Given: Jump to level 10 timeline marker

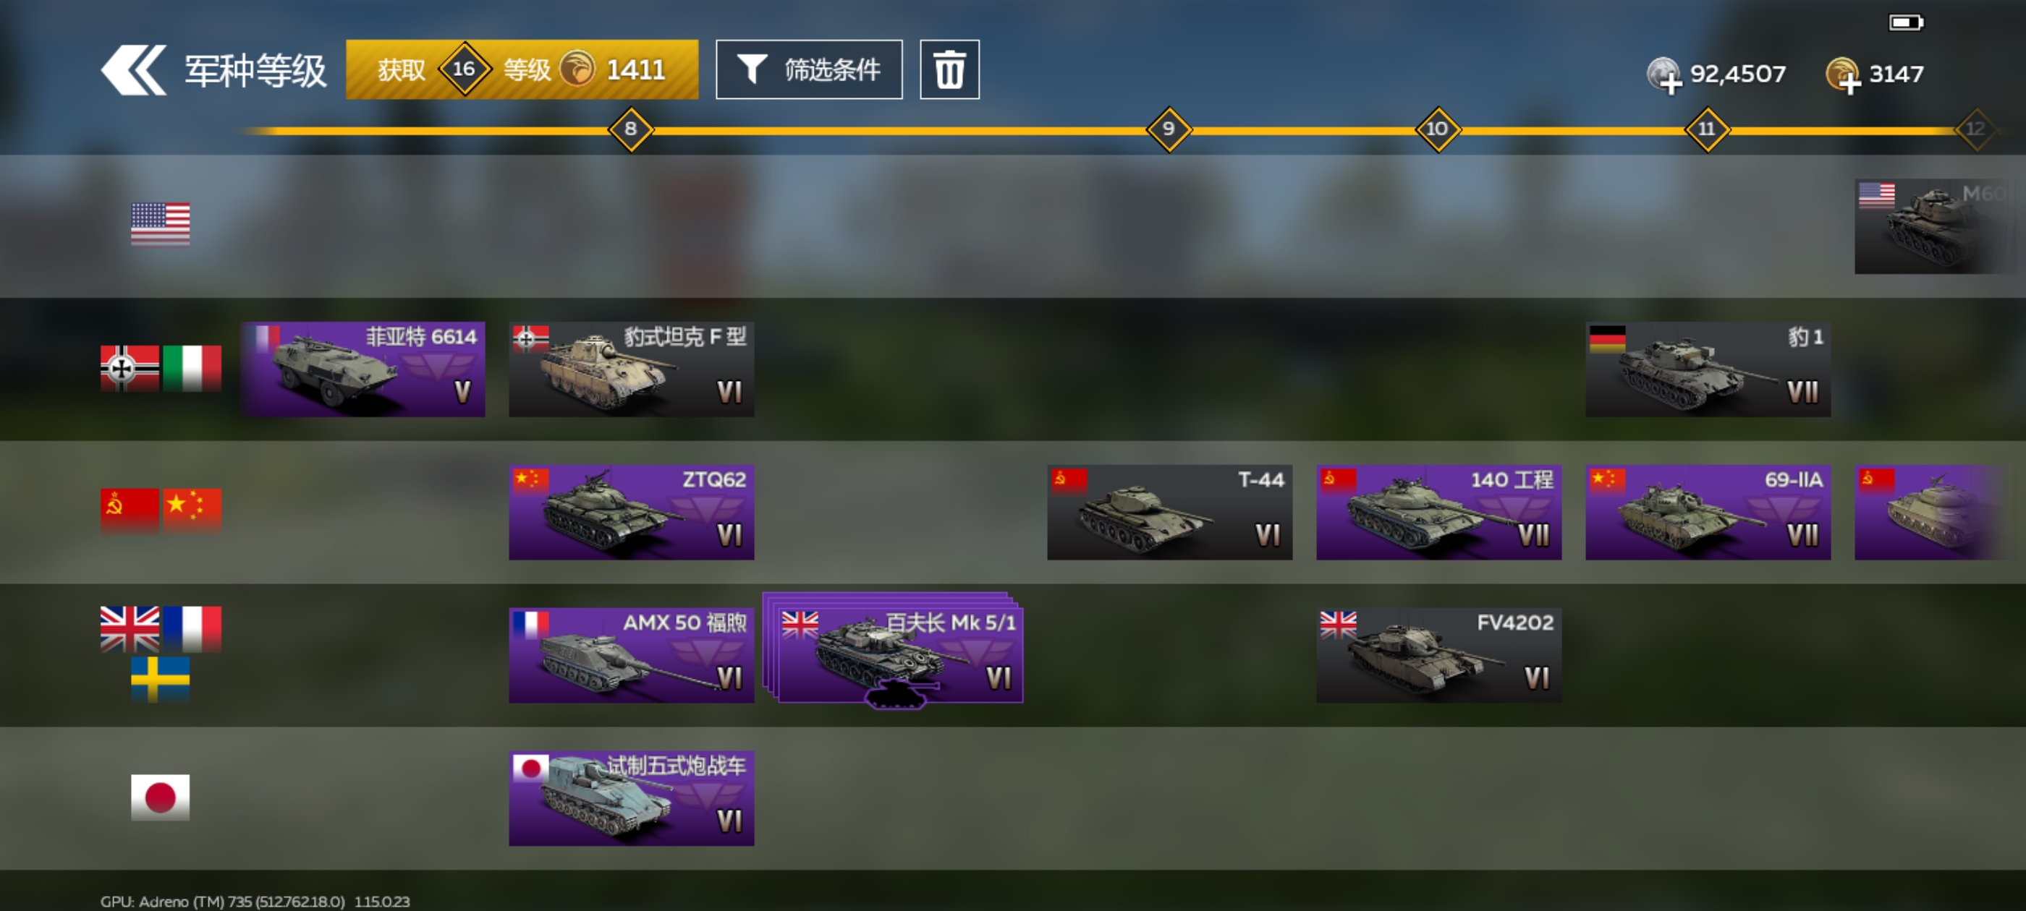Looking at the screenshot, I should pyautogui.click(x=1438, y=129).
